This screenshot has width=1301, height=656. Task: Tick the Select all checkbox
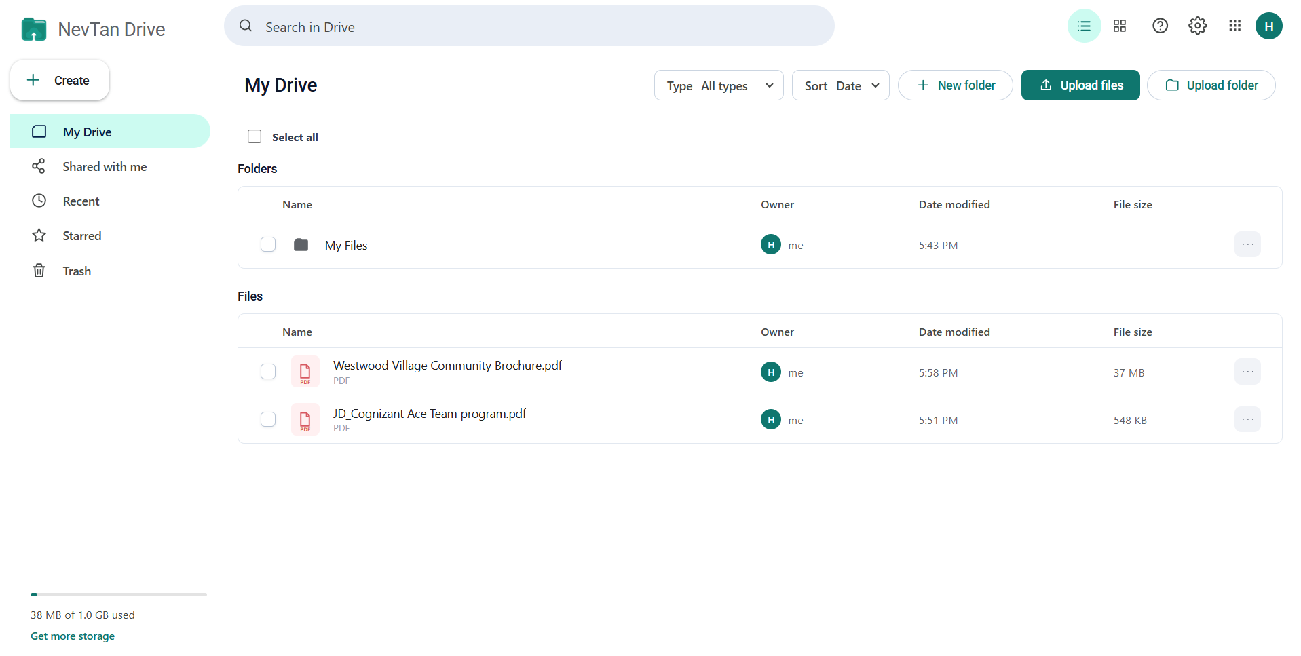[x=254, y=136]
